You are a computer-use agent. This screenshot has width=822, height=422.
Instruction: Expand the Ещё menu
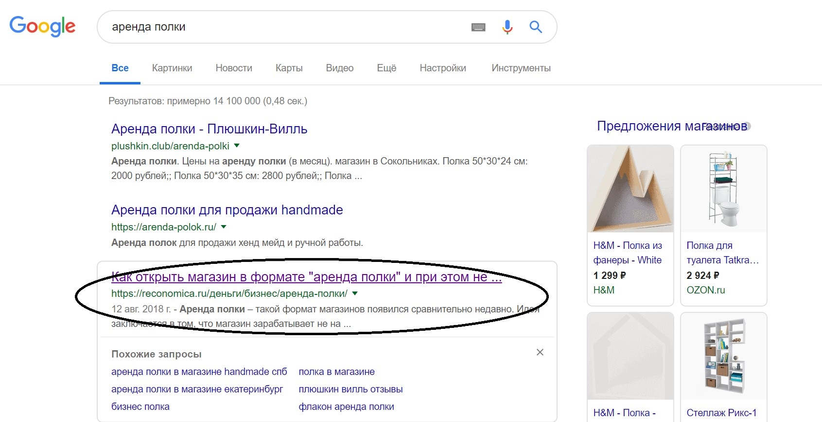click(x=386, y=68)
